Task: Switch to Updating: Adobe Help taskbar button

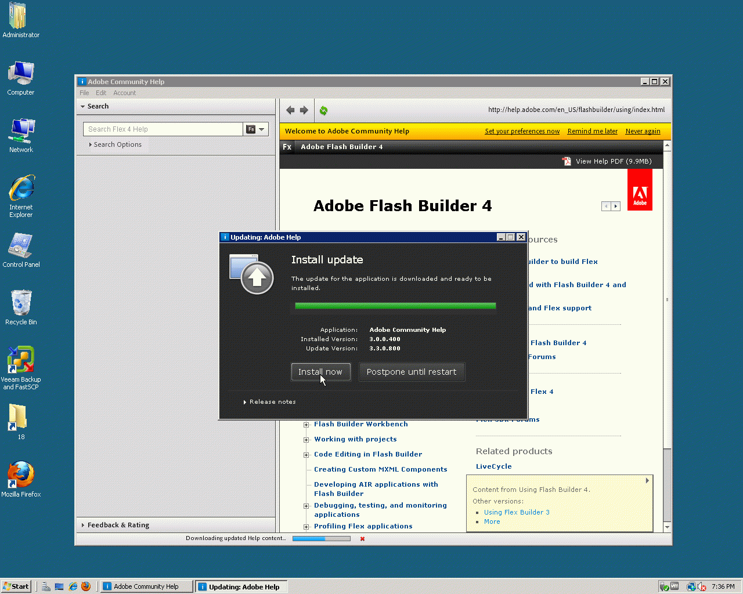Action: pyautogui.click(x=241, y=586)
